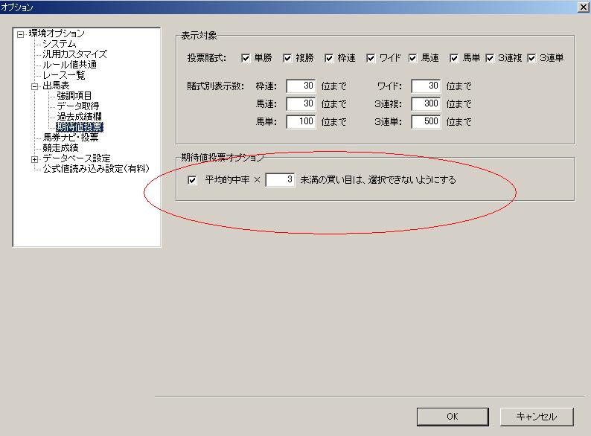The height and width of the screenshot is (436, 591).
Task: Select 出馬表 tree item
Action: (x=56, y=86)
